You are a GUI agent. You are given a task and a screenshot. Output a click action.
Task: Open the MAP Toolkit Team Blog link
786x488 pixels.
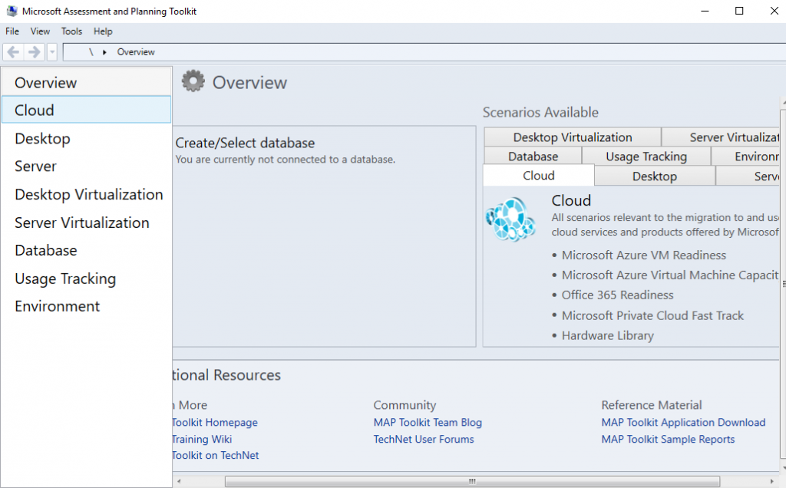[x=428, y=422]
